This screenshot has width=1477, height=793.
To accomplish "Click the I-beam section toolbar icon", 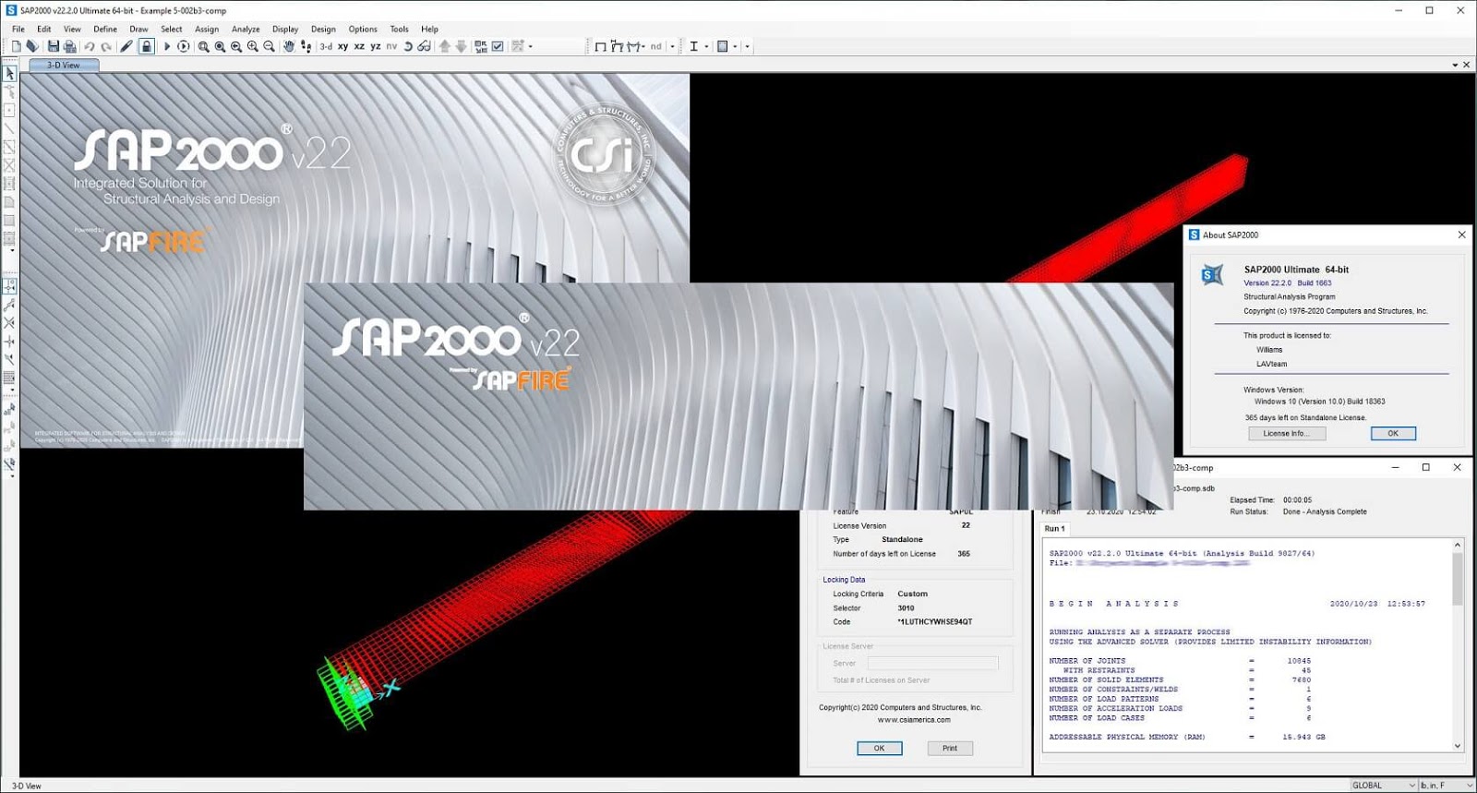I will click(x=694, y=46).
